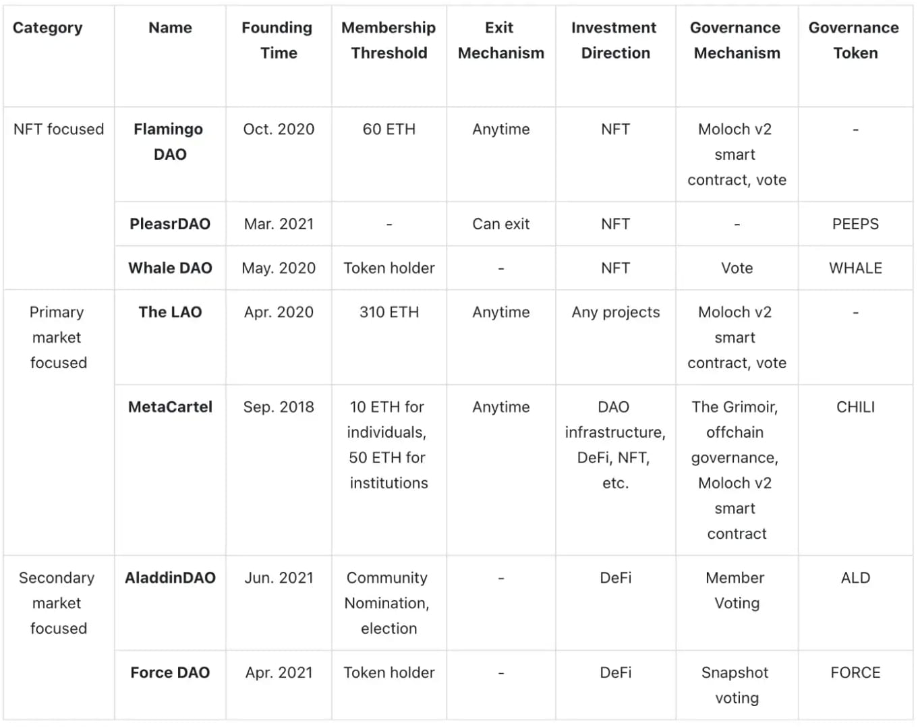
Task: Click the Founding Time column header
Action: 278,40
